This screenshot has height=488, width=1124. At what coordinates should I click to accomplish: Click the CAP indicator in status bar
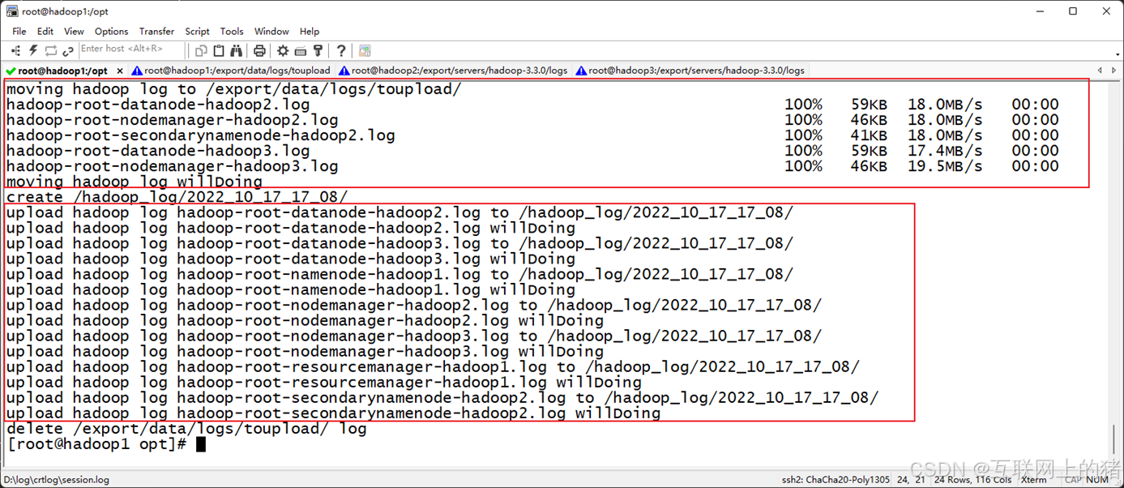click(x=1073, y=479)
